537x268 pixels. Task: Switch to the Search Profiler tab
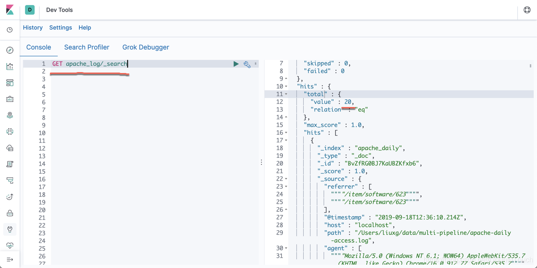pos(87,47)
